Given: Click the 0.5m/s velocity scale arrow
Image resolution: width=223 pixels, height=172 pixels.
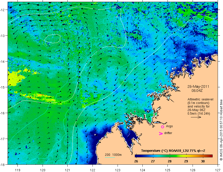Looking at the screenshot, I should click(x=196, y=117).
